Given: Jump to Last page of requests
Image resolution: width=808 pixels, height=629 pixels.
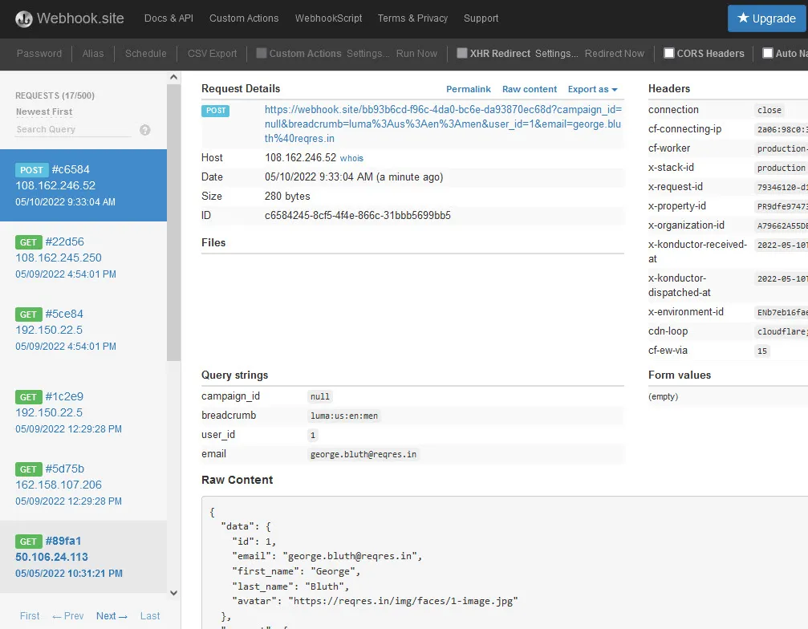Looking at the screenshot, I should point(150,616).
